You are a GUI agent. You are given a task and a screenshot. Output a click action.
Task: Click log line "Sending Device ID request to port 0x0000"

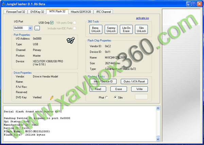pyautogui.click(x=37, y=118)
